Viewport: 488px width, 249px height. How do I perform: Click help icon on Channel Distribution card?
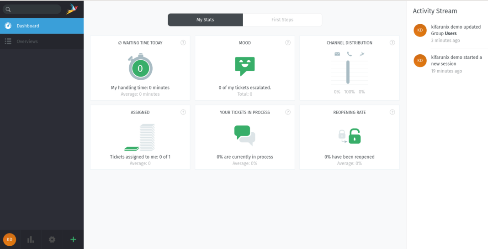tap(393, 43)
